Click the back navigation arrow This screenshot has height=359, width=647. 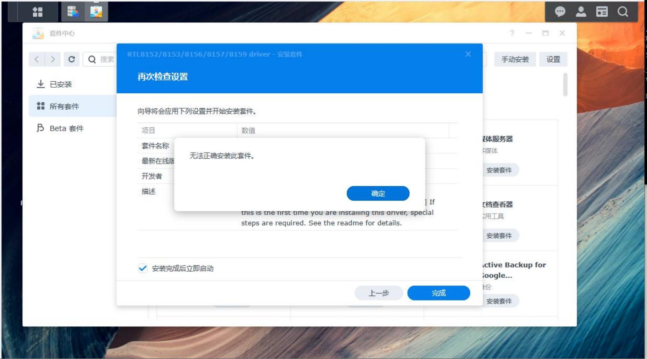tap(36, 59)
